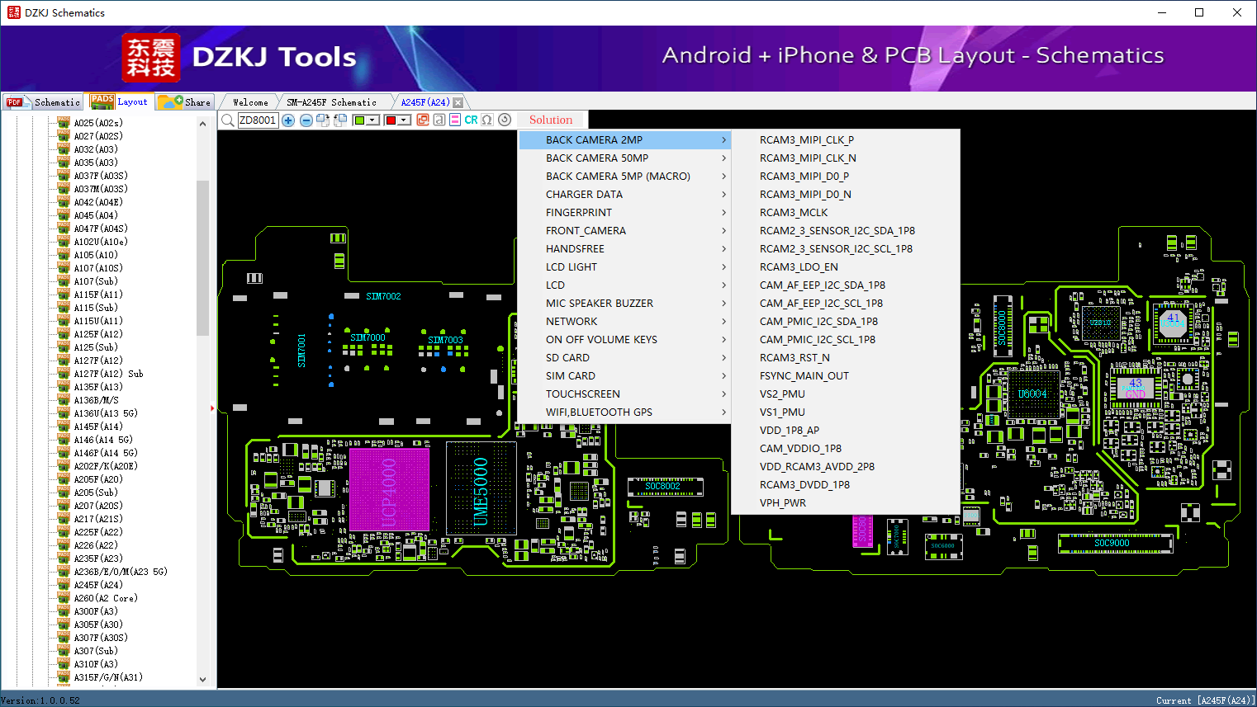This screenshot has height=707, width=1257.
Task: Open the Share tab
Action: click(185, 102)
